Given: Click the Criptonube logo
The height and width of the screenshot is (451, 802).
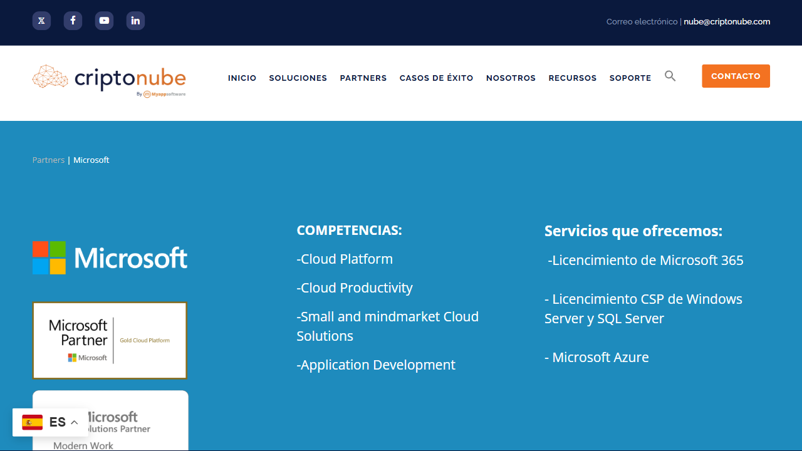Looking at the screenshot, I should [x=109, y=81].
